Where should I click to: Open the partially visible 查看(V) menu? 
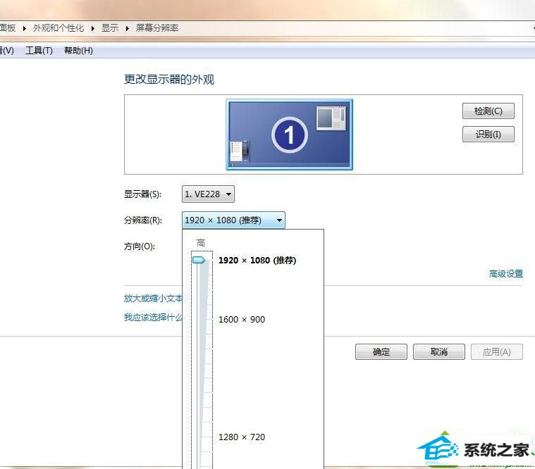(7, 51)
